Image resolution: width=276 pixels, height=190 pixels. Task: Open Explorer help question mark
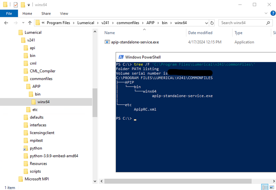click(x=273, y=13)
